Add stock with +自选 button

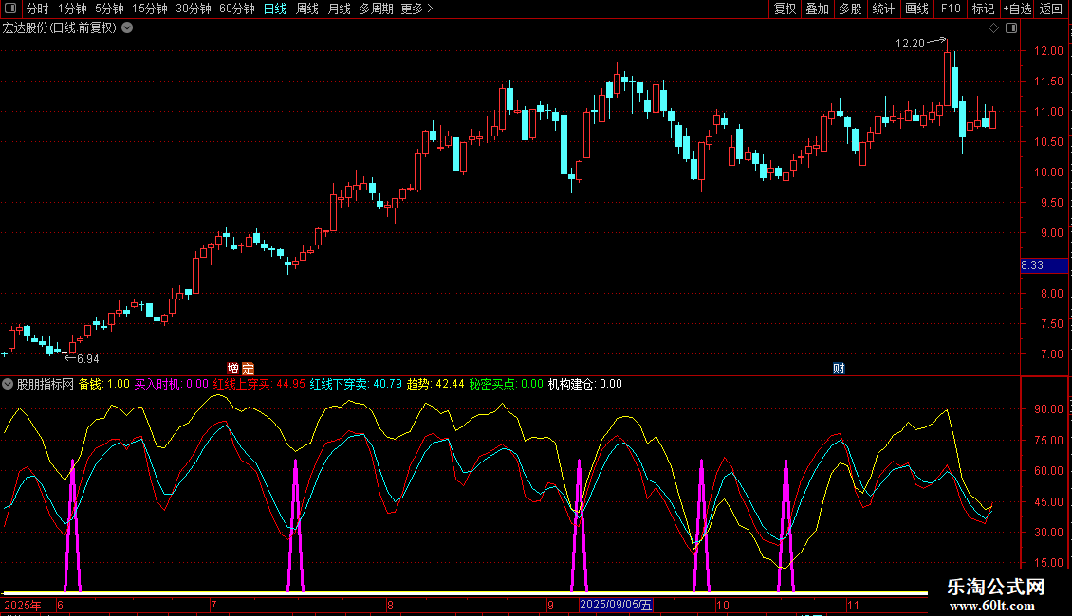1017,9
